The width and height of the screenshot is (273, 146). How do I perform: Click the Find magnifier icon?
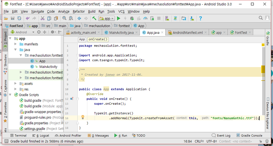(x=64, y=18)
